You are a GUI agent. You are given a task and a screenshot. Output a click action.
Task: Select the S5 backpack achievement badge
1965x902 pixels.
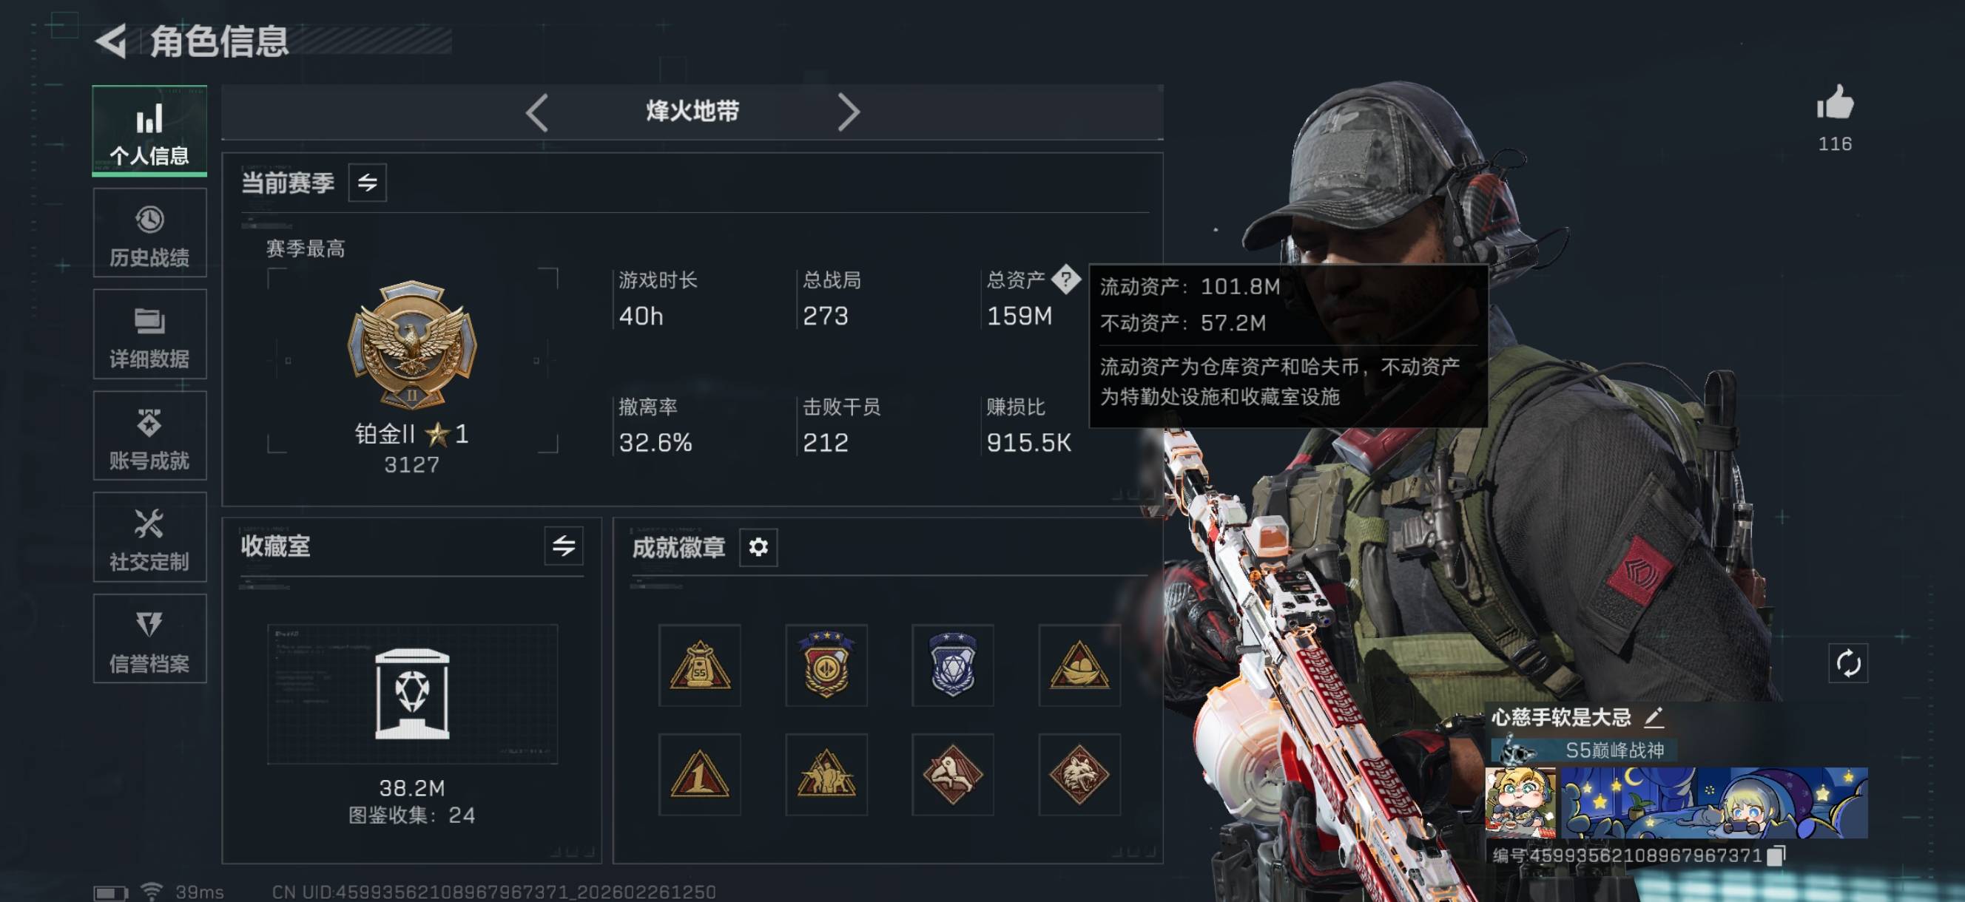click(699, 665)
